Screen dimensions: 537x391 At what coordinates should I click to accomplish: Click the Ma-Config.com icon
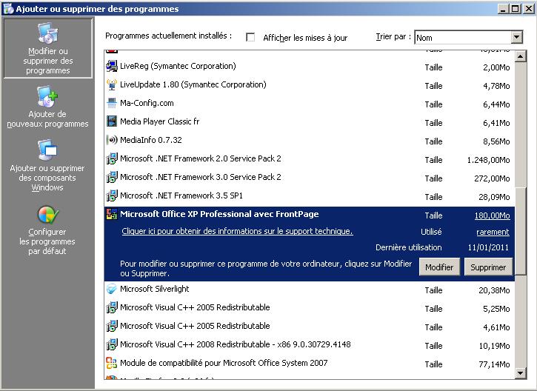(112, 103)
